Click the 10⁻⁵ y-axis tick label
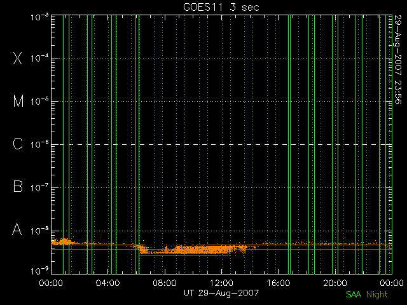 pyautogui.click(x=39, y=101)
